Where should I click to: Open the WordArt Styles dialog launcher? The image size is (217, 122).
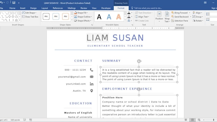(x=132, y=25)
